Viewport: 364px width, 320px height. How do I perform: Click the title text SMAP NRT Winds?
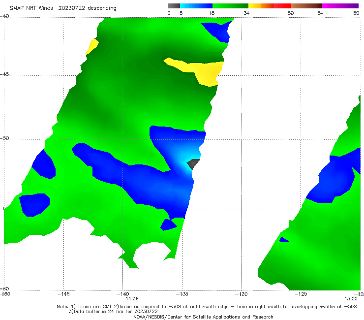point(31,8)
